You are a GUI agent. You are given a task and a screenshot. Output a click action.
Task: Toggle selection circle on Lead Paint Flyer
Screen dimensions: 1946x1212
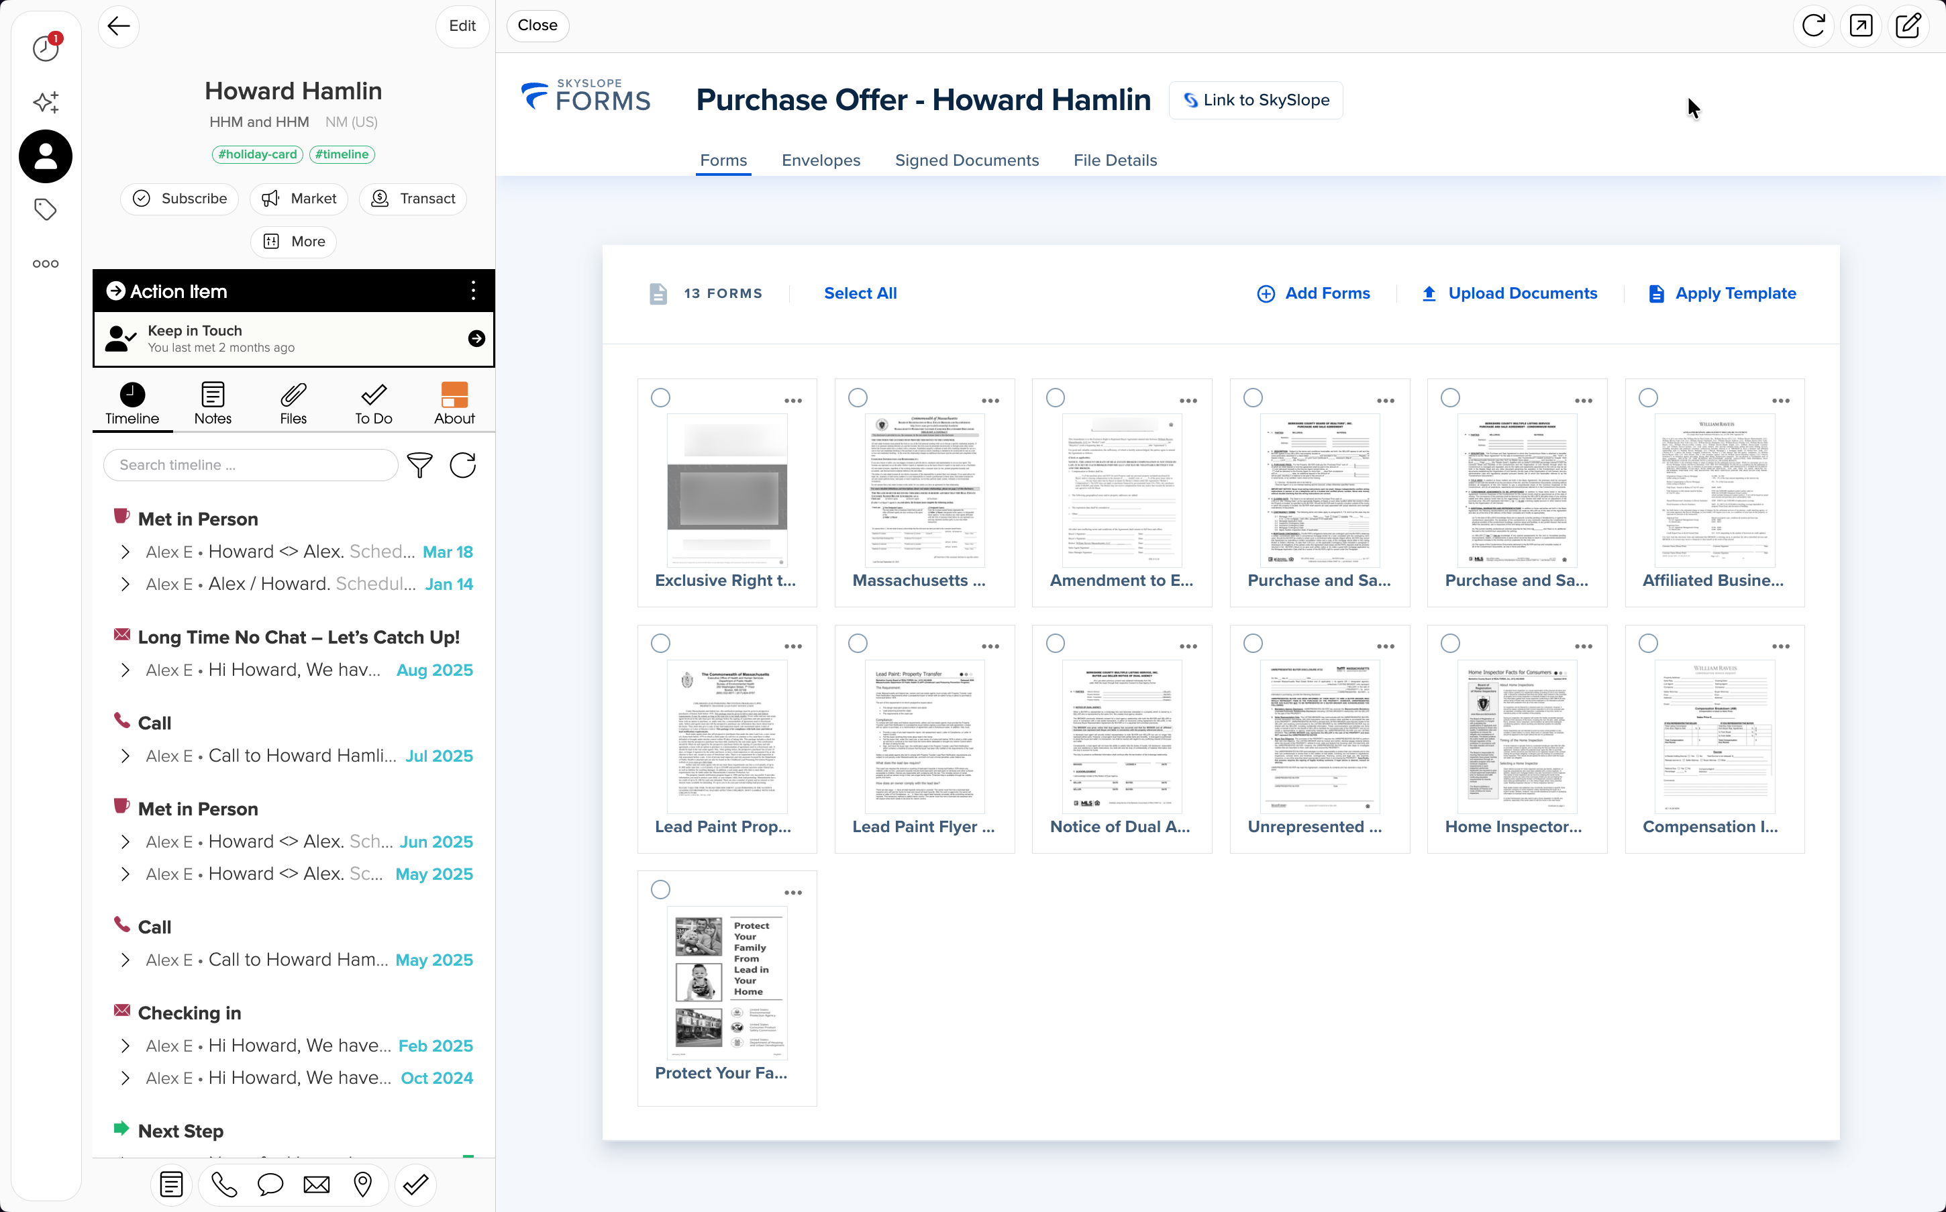coord(858,643)
